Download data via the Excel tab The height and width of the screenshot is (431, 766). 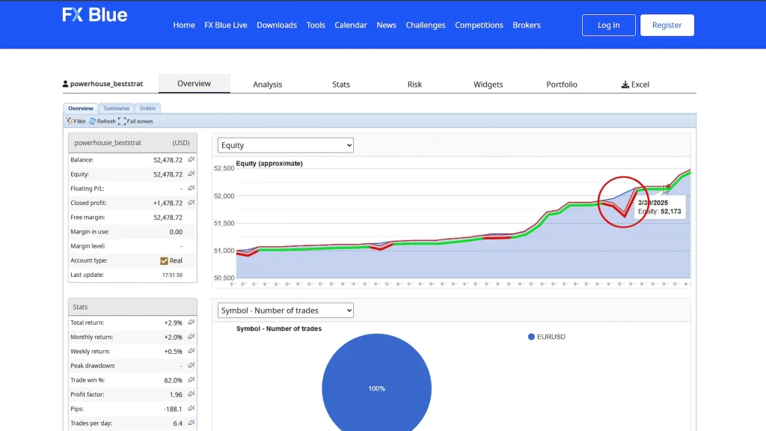pyautogui.click(x=635, y=85)
